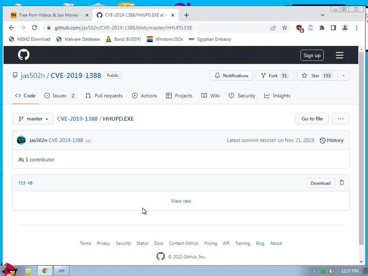
Task: Open the Chrome profile avatar
Action: pyautogui.click(x=345, y=28)
